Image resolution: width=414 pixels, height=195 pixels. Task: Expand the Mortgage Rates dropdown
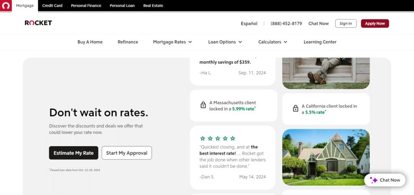pos(172,42)
